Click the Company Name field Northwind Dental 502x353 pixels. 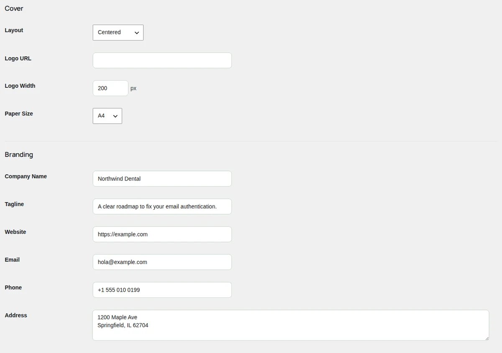162,179
